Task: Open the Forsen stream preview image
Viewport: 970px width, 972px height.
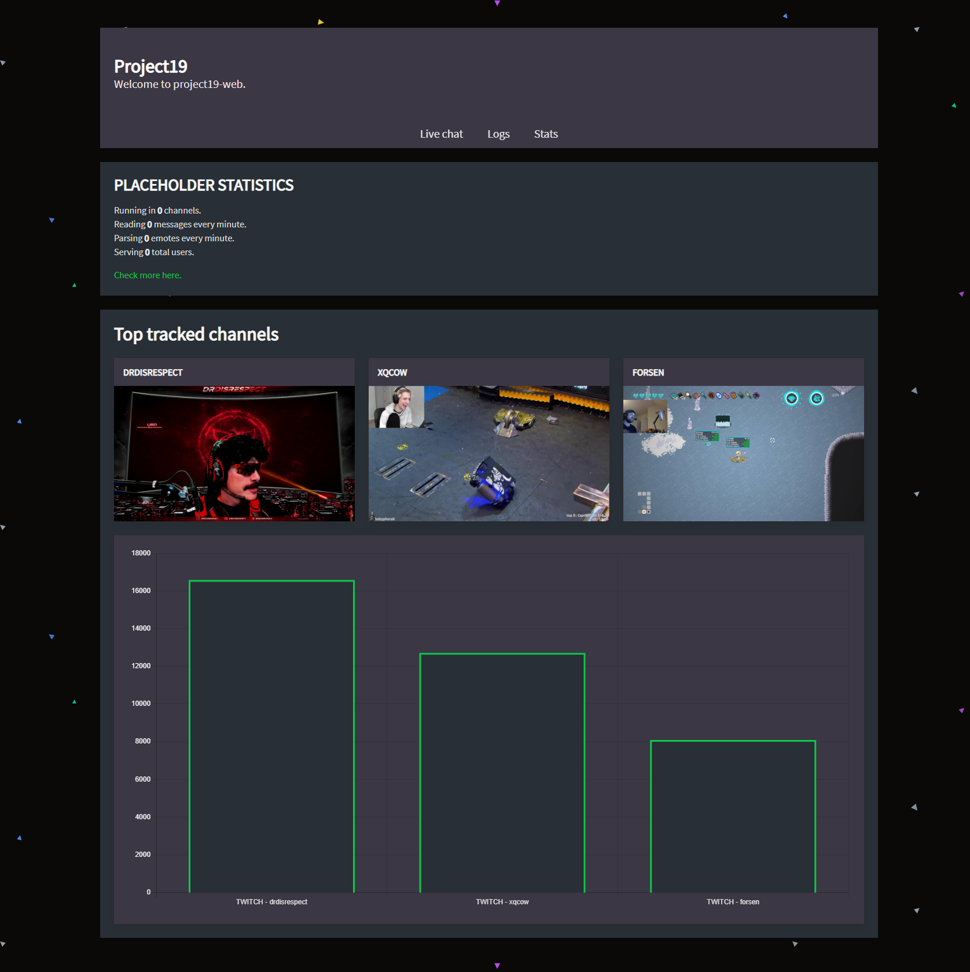Action: point(743,453)
